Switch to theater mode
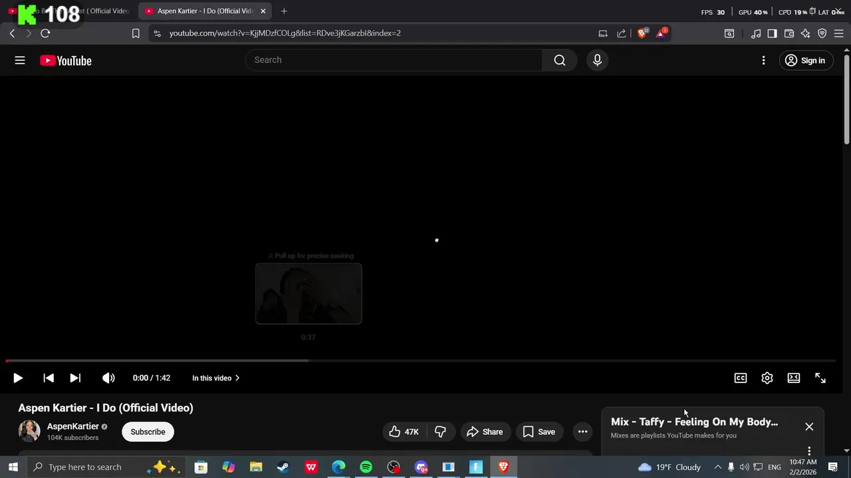Screen dimensions: 851x478 coord(794,378)
